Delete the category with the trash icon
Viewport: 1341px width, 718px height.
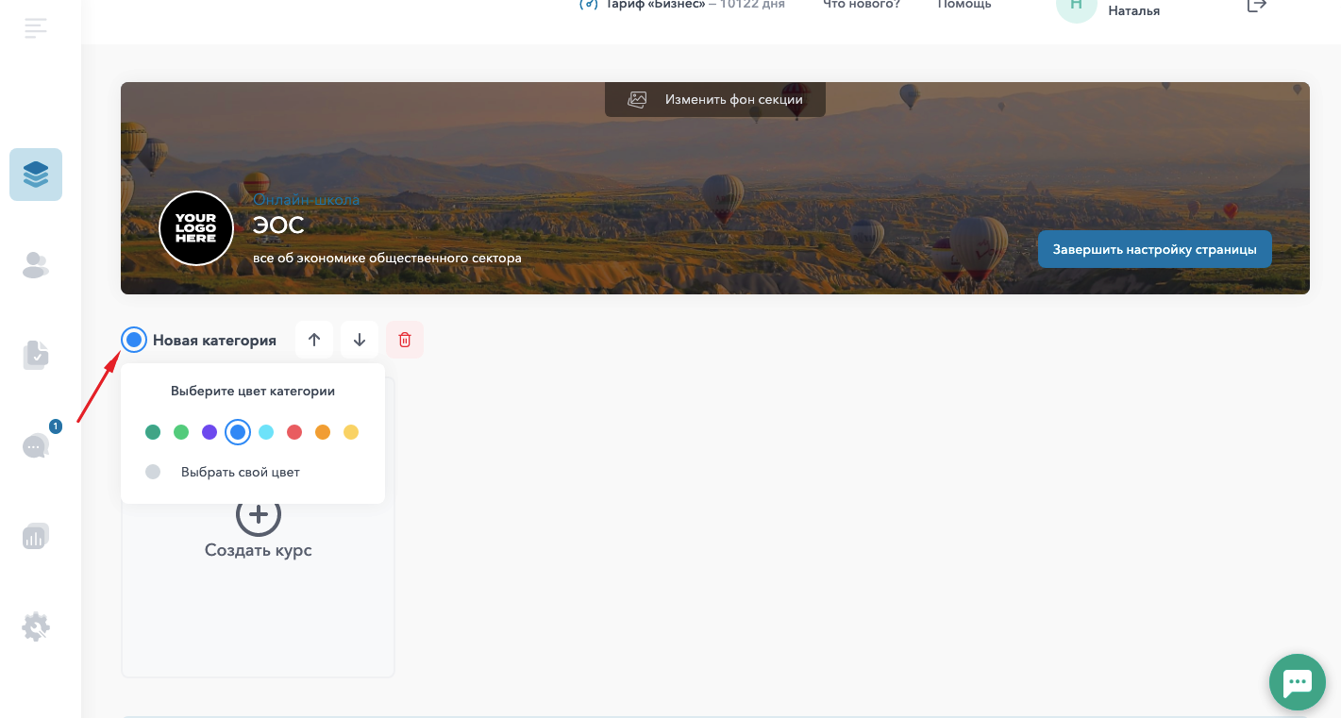click(405, 340)
